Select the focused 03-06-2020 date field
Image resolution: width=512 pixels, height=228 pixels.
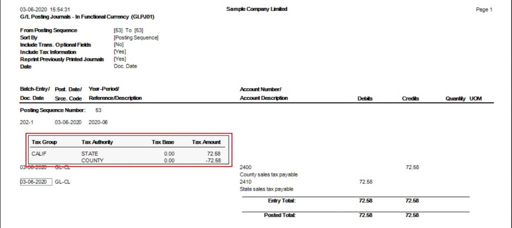36,182
